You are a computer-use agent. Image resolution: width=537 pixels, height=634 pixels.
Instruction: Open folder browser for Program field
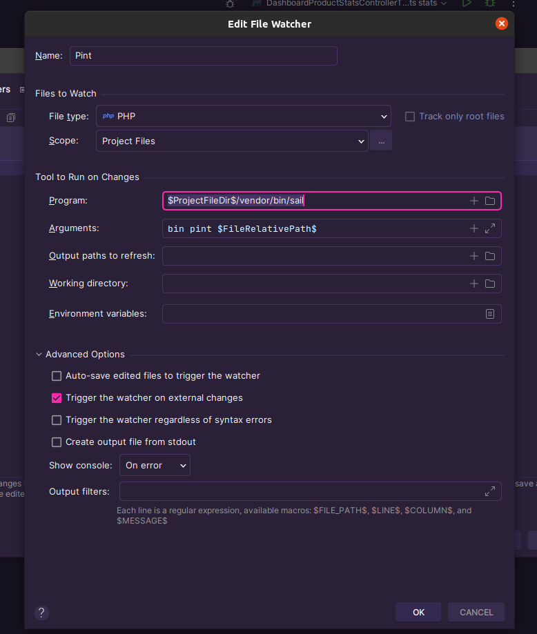point(490,201)
